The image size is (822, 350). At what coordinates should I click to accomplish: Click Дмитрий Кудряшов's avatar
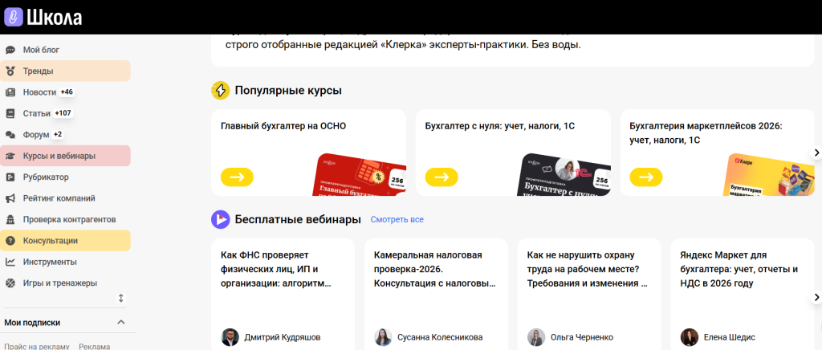point(230,337)
